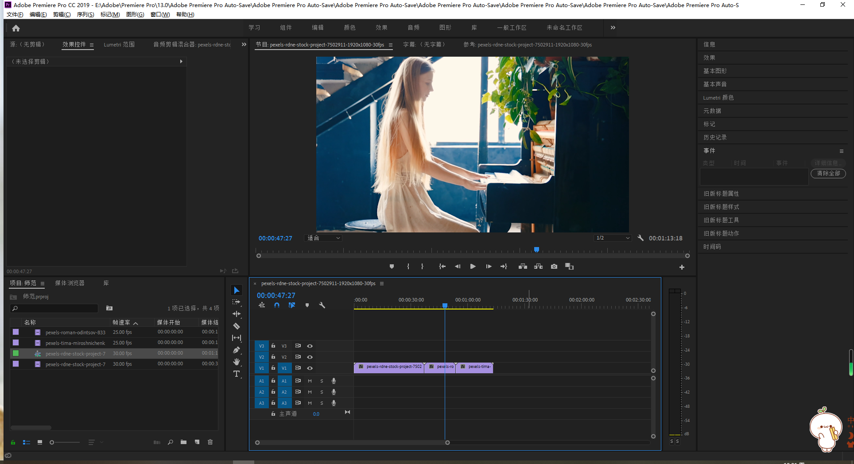Image resolution: width=854 pixels, height=464 pixels.
Task: Expand the workspace overflow chevron
Action: click(613, 27)
